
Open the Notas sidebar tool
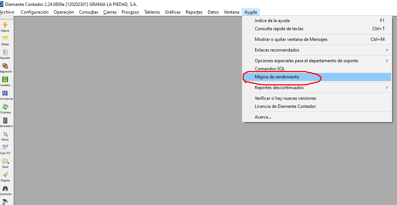click(5, 39)
